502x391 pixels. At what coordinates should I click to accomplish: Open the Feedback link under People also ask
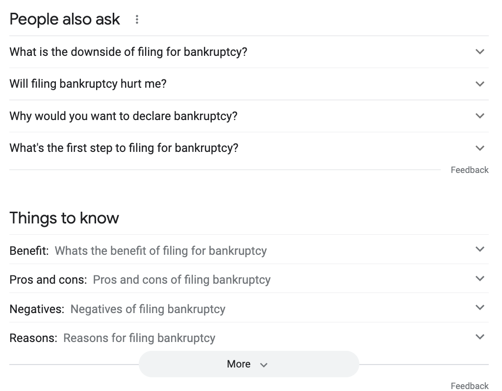tap(469, 170)
